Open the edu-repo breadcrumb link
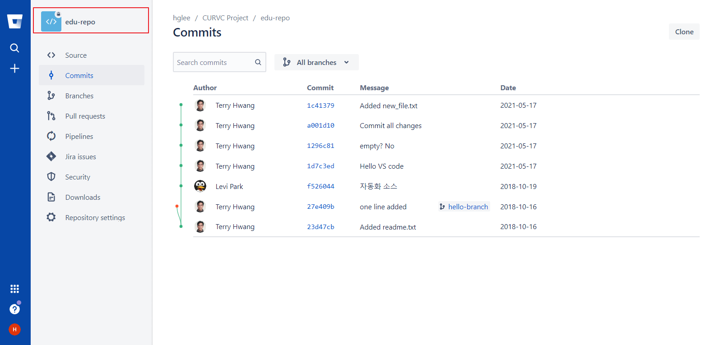This screenshot has width=715, height=345. [x=275, y=18]
